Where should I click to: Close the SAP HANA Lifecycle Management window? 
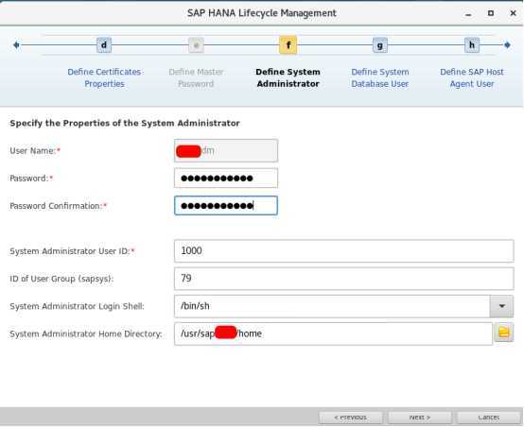pos(513,13)
